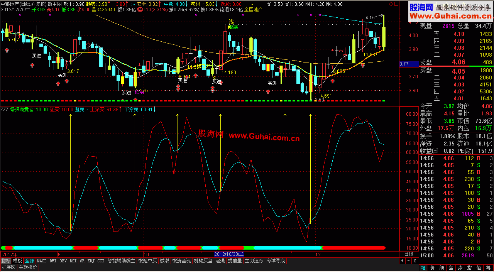Viewport: 494px width, 272px height.
Task: Click sell-four price 4.09 row
Action: click(456, 41)
